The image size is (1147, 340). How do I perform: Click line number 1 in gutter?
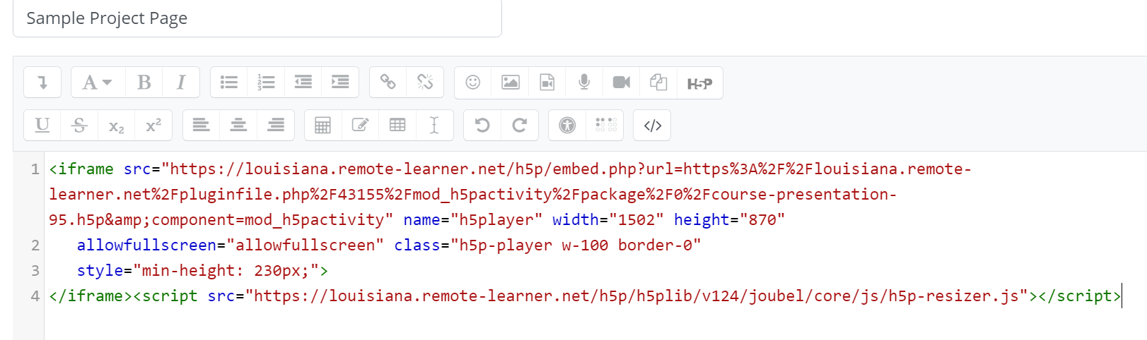coord(35,169)
